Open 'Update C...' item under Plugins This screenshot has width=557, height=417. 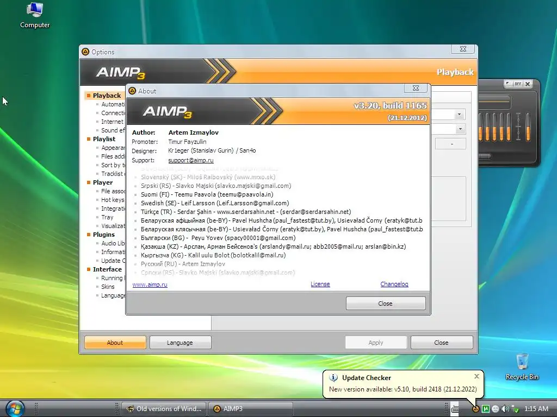point(113,261)
